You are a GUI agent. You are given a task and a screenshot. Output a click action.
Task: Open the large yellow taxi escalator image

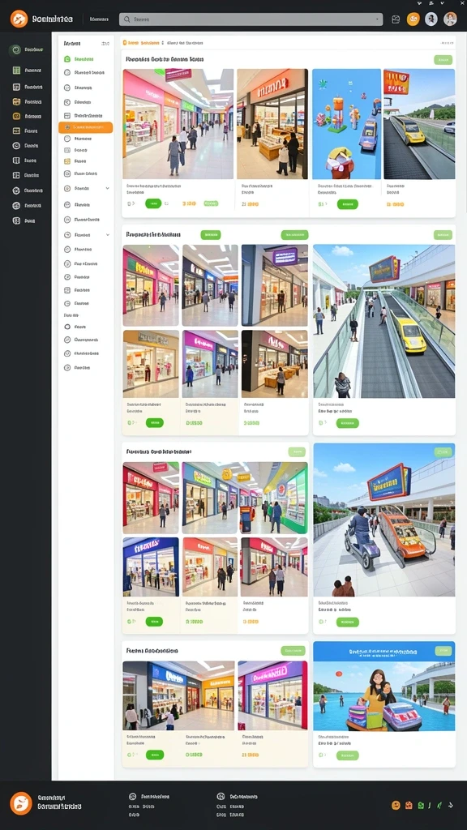pos(383,321)
